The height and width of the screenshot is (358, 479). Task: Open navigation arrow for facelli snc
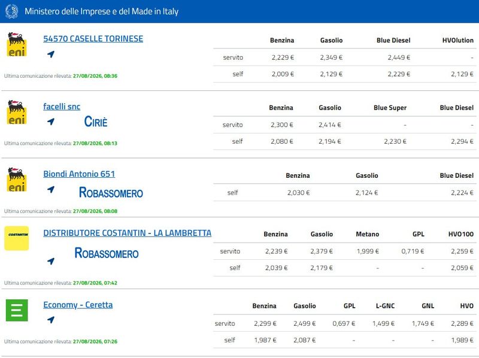pos(51,122)
